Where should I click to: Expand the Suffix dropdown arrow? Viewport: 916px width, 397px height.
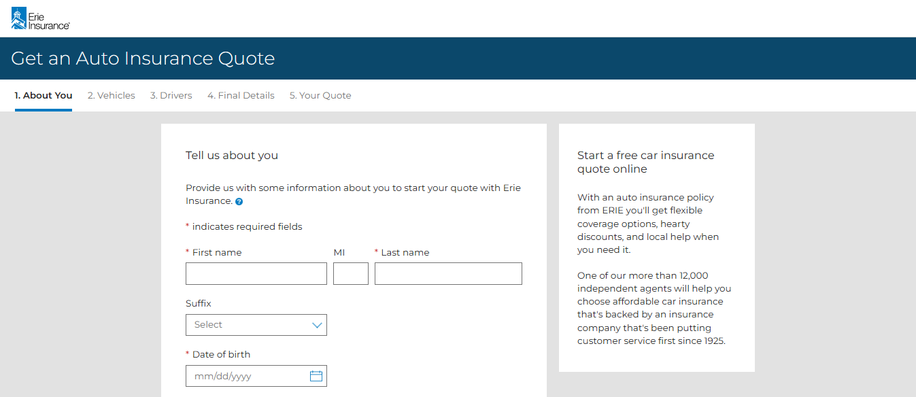pos(316,325)
